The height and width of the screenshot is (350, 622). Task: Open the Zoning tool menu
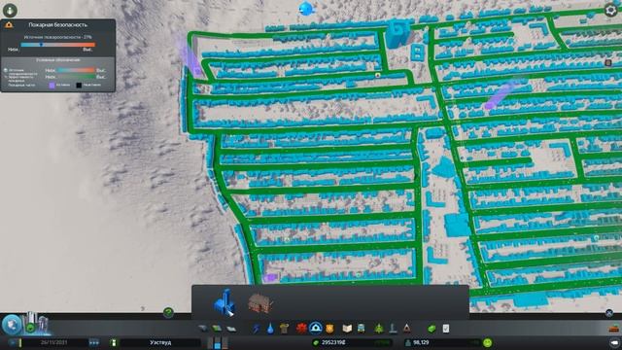click(217, 329)
